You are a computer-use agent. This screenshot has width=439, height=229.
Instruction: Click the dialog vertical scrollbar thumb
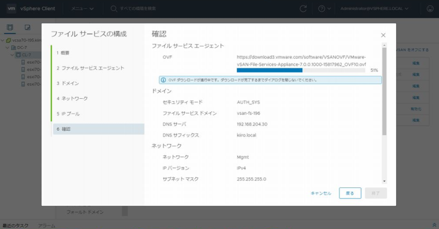[384, 92]
